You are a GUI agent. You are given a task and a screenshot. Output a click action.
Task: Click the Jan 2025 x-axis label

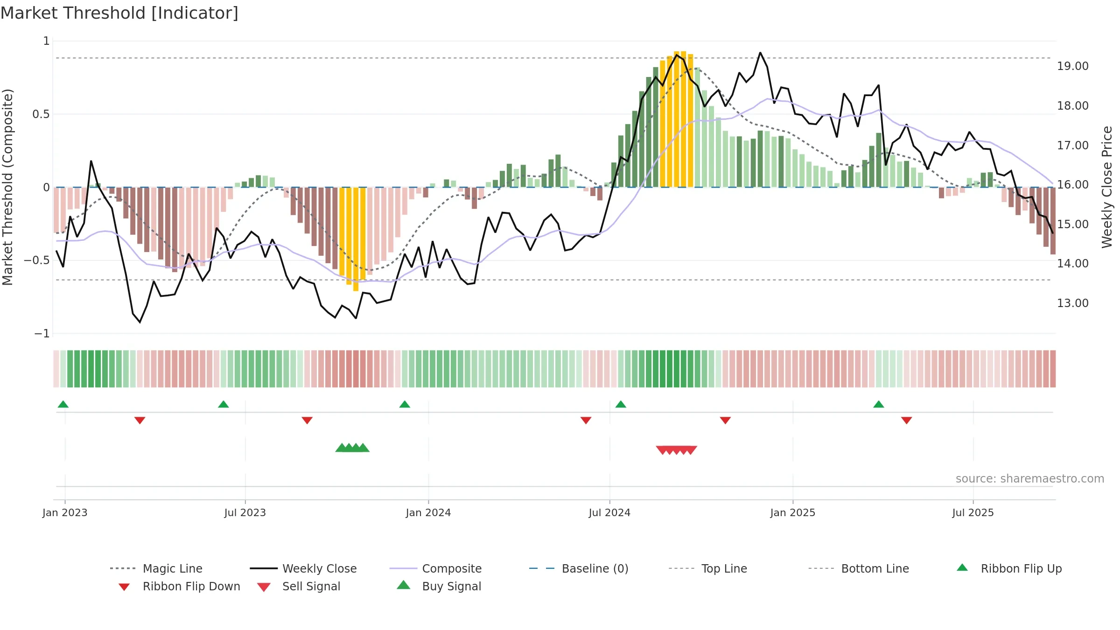tap(793, 512)
